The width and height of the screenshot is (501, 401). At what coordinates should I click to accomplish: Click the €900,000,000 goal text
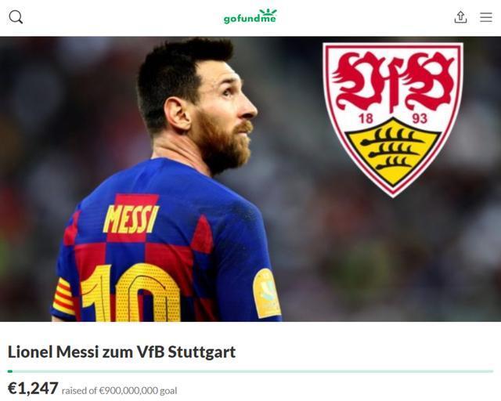coord(138,391)
